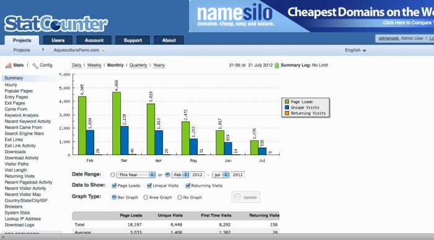Image resolution: width=434 pixels, height=240 pixels.
Task: Open Exit Link Activity in the sidebar
Action: 20,146
